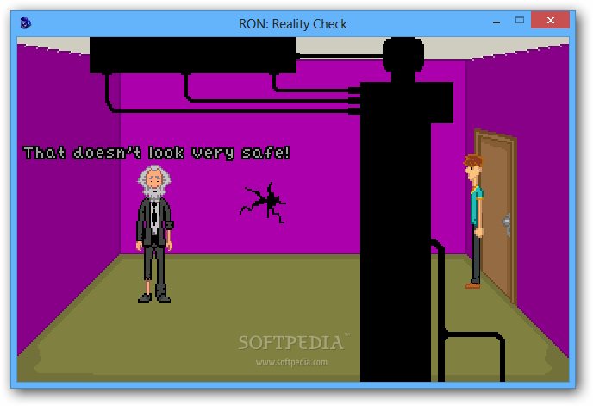593x406 pixels.
Task: Click the crack in the purple wall
Action: click(x=263, y=203)
